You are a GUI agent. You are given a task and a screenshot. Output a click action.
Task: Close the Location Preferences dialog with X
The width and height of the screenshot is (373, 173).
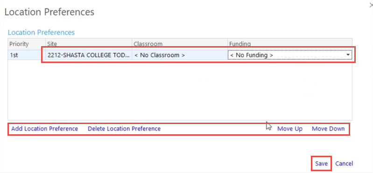371,6
